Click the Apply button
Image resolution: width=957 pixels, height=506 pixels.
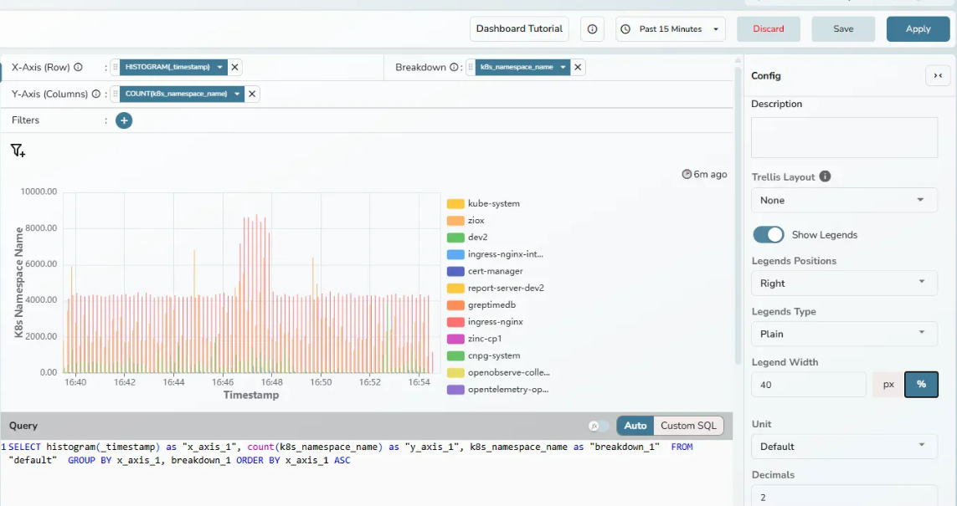[x=918, y=29]
